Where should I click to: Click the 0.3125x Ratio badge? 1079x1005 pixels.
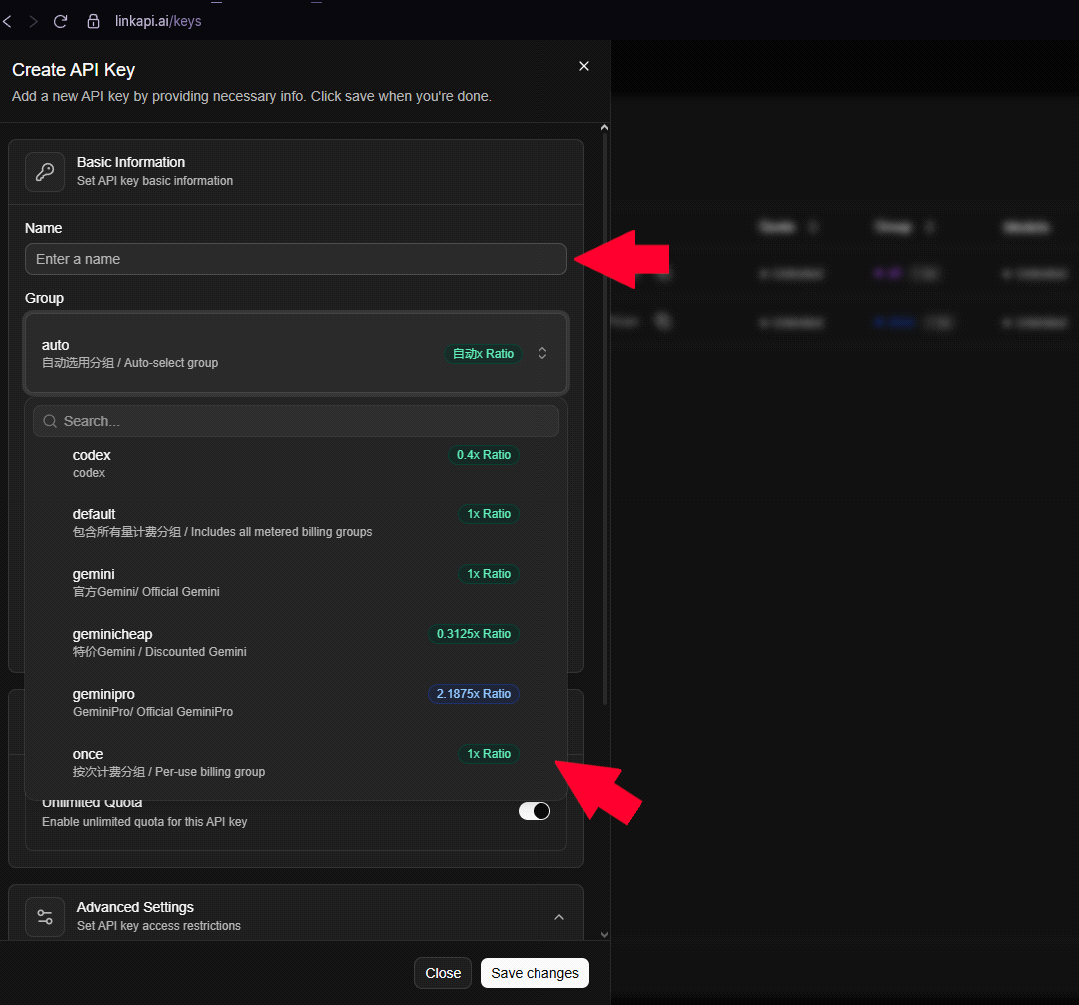click(x=474, y=634)
